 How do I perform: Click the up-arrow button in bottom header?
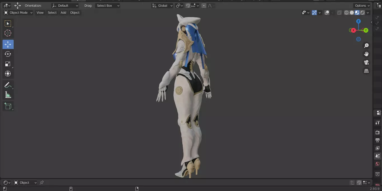pos(352,183)
